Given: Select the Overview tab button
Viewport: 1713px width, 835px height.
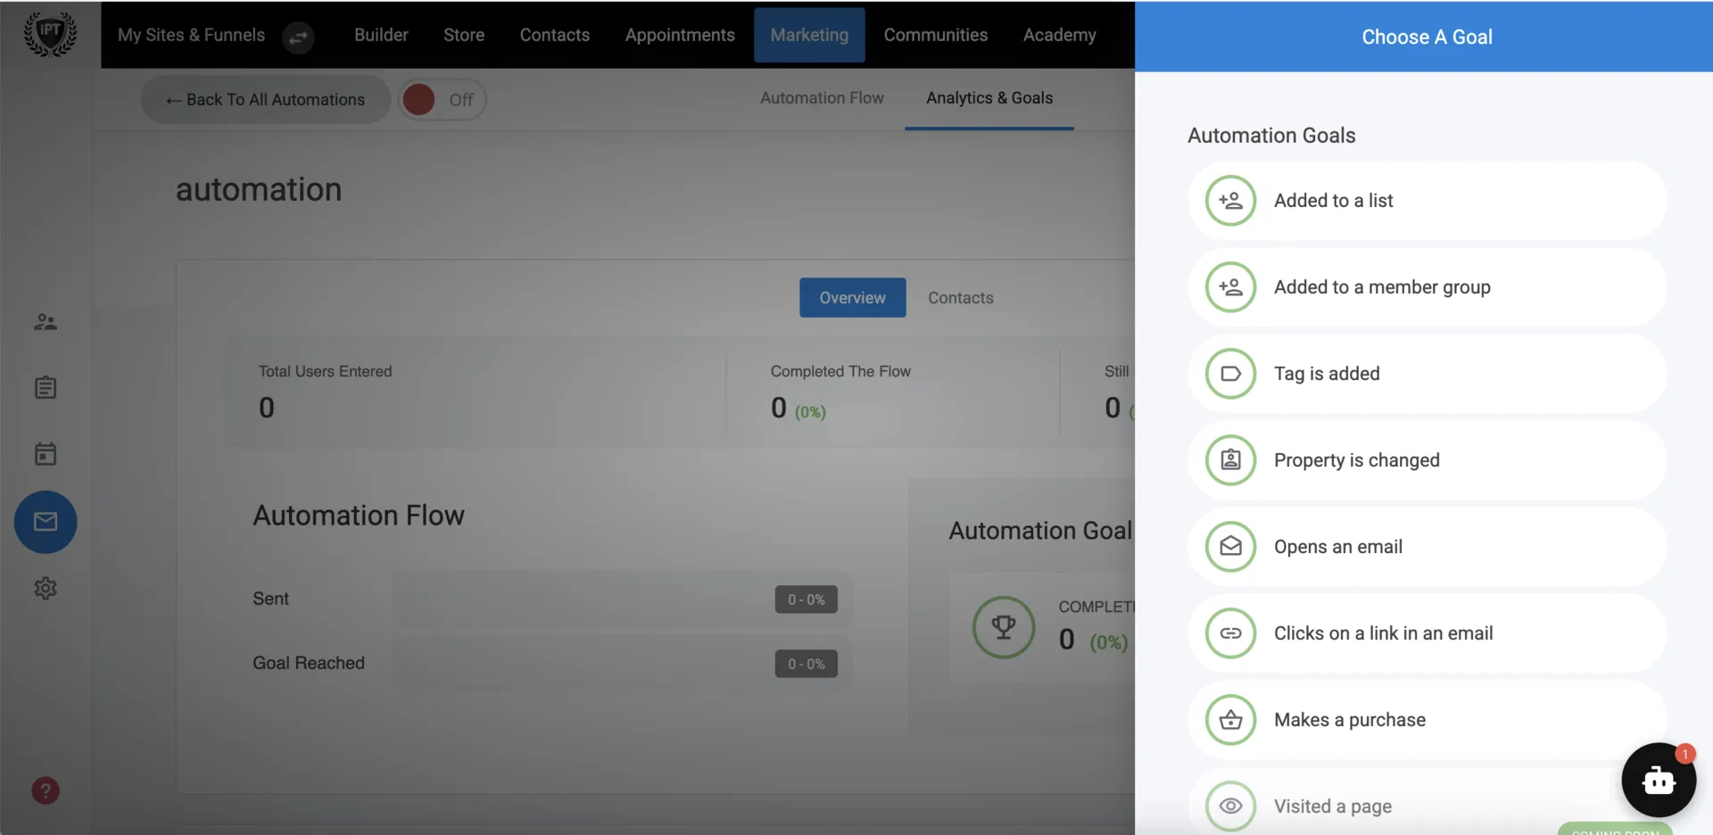Looking at the screenshot, I should 852,298.
